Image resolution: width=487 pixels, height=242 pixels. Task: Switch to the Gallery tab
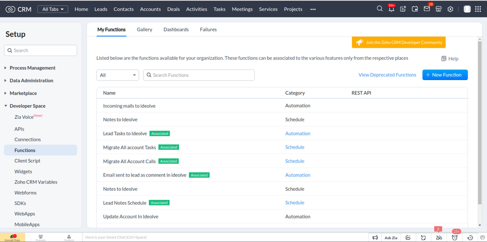pos(144,30)
